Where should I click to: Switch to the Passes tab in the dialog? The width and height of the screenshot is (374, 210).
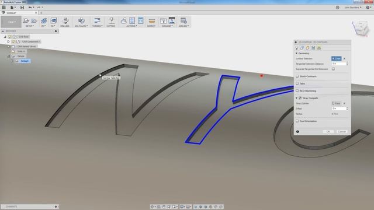pos(313,48)
